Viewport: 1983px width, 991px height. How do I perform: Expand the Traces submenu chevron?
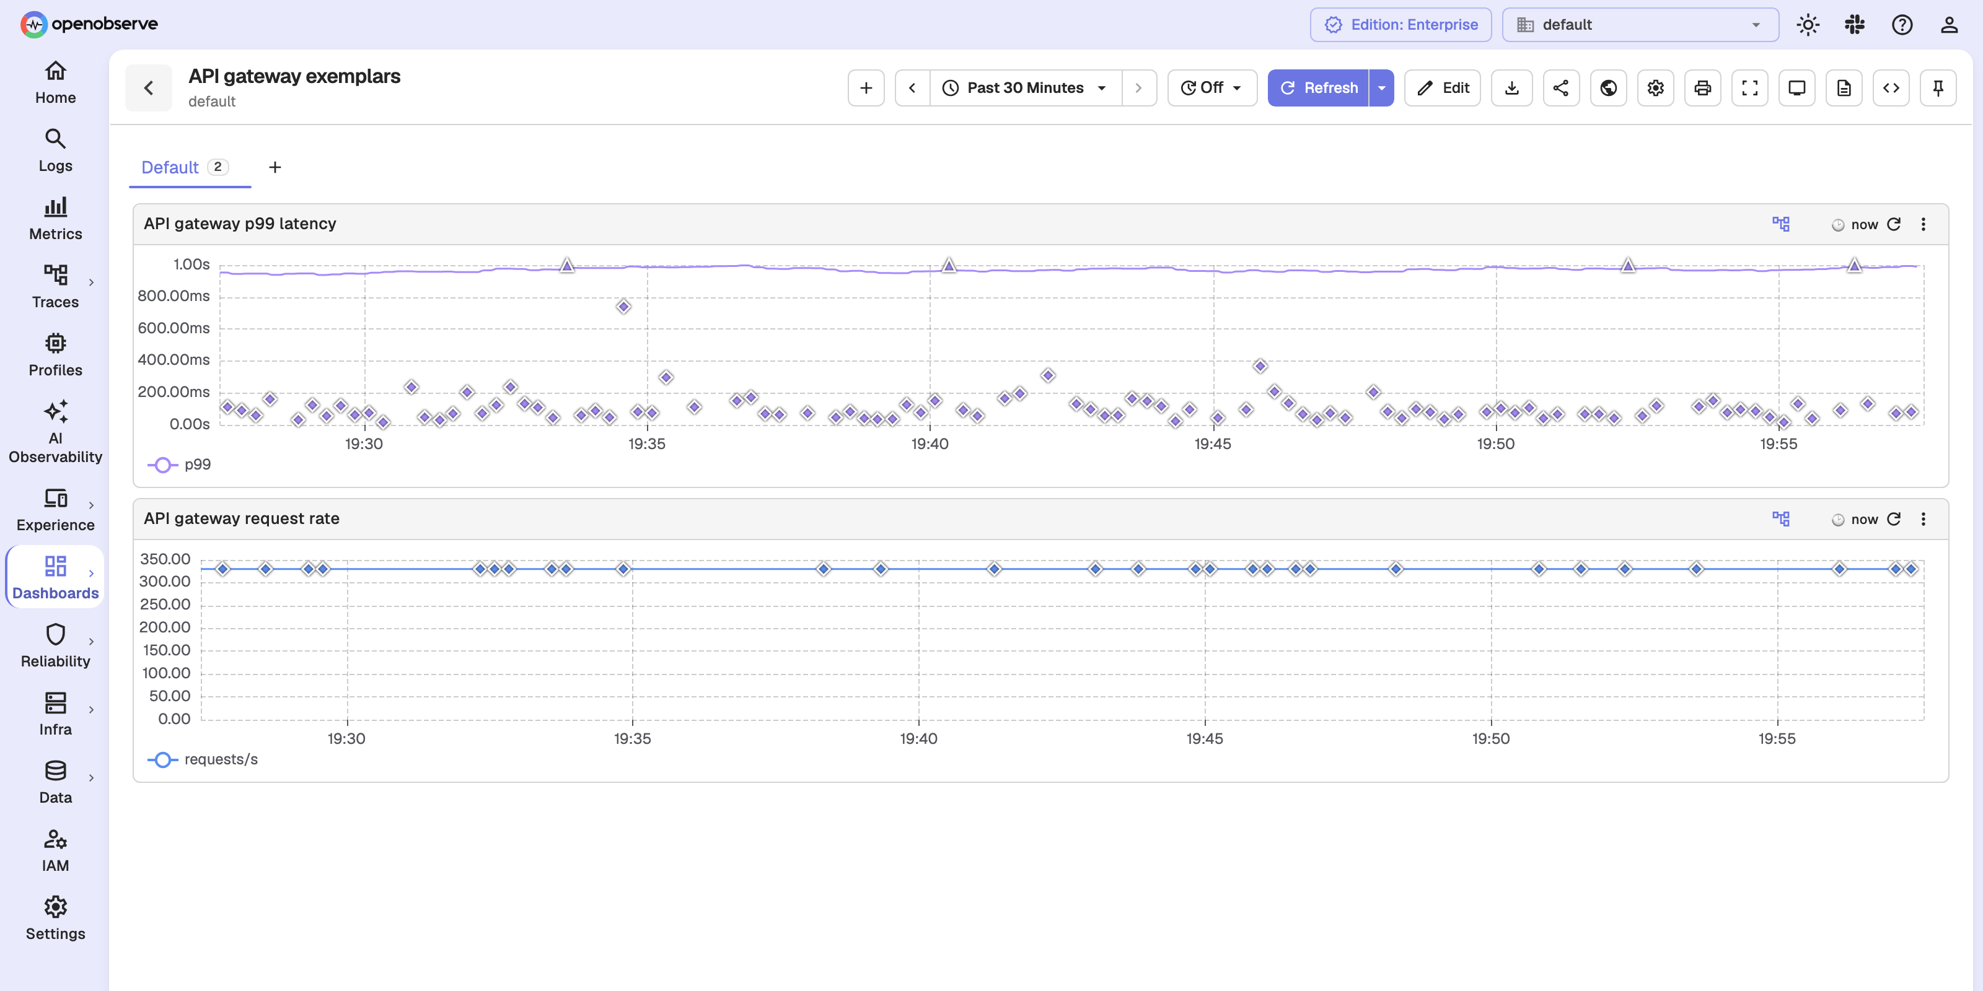click(x=92, y=282)
